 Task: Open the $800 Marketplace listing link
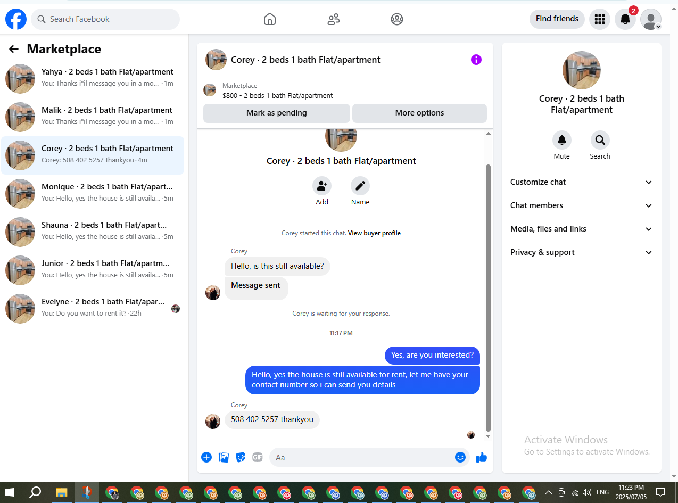click(277, 96)
